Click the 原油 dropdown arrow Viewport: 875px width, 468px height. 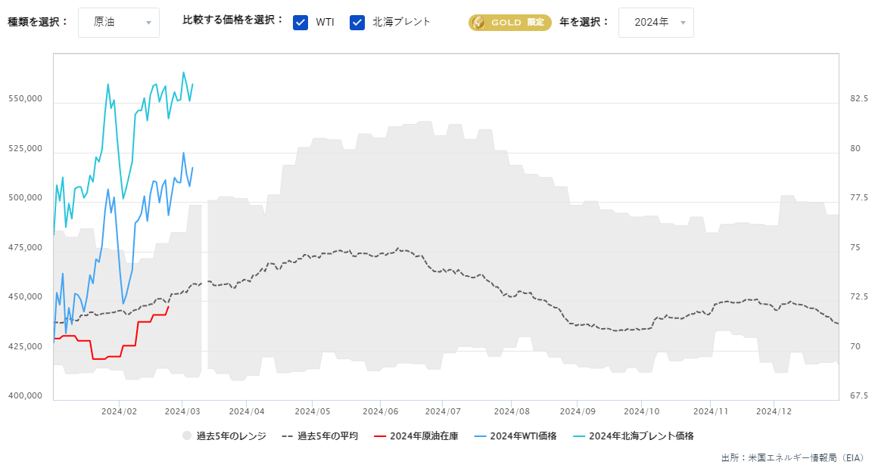coord(148,23)
